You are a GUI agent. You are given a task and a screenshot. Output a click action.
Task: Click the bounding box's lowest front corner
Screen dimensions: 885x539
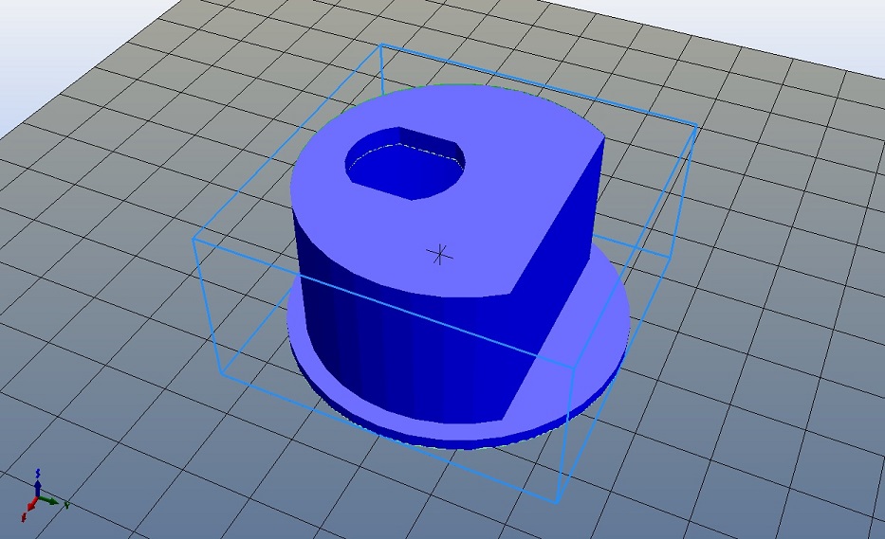pyautogui.click(x=557, y=502)
